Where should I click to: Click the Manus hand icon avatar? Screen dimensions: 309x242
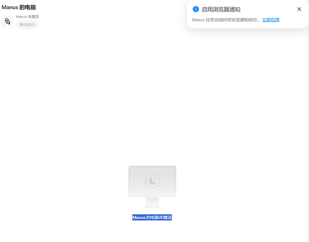tap(7, 21)
